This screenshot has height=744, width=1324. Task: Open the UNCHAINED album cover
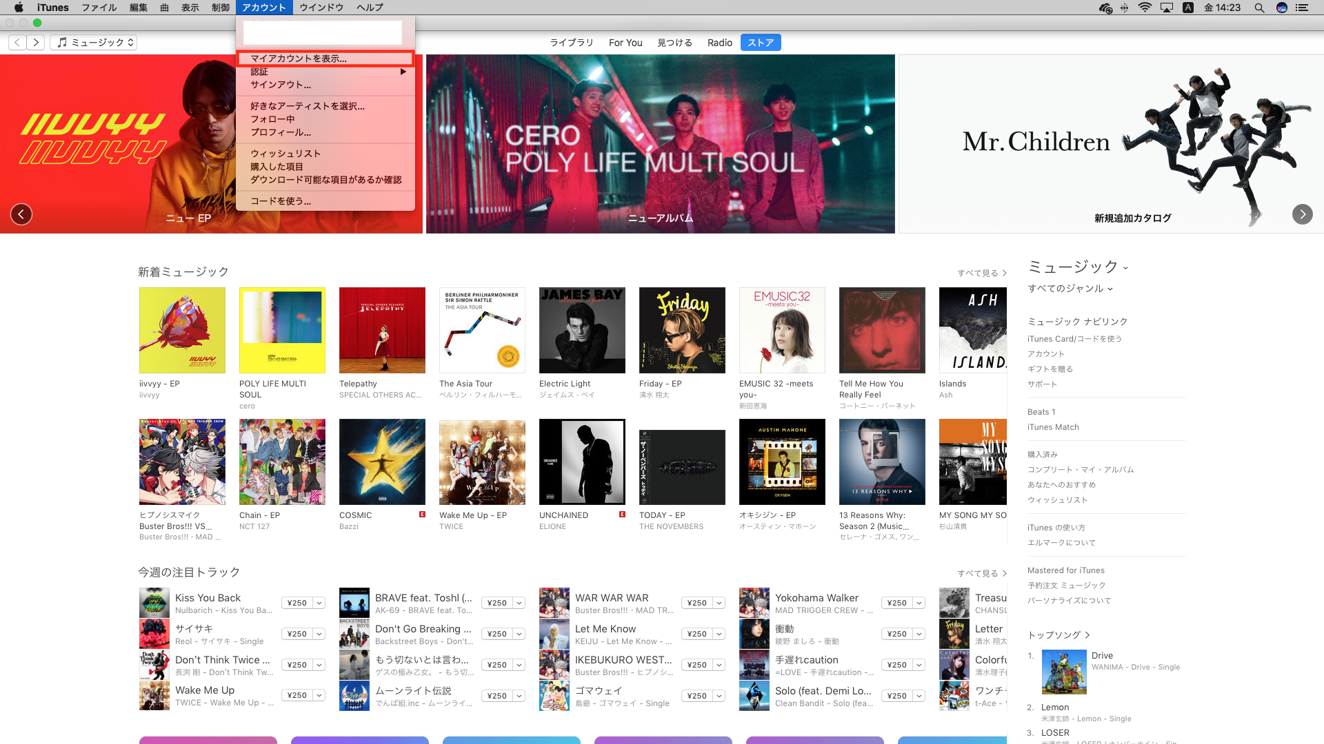click(x=582, y=462)
